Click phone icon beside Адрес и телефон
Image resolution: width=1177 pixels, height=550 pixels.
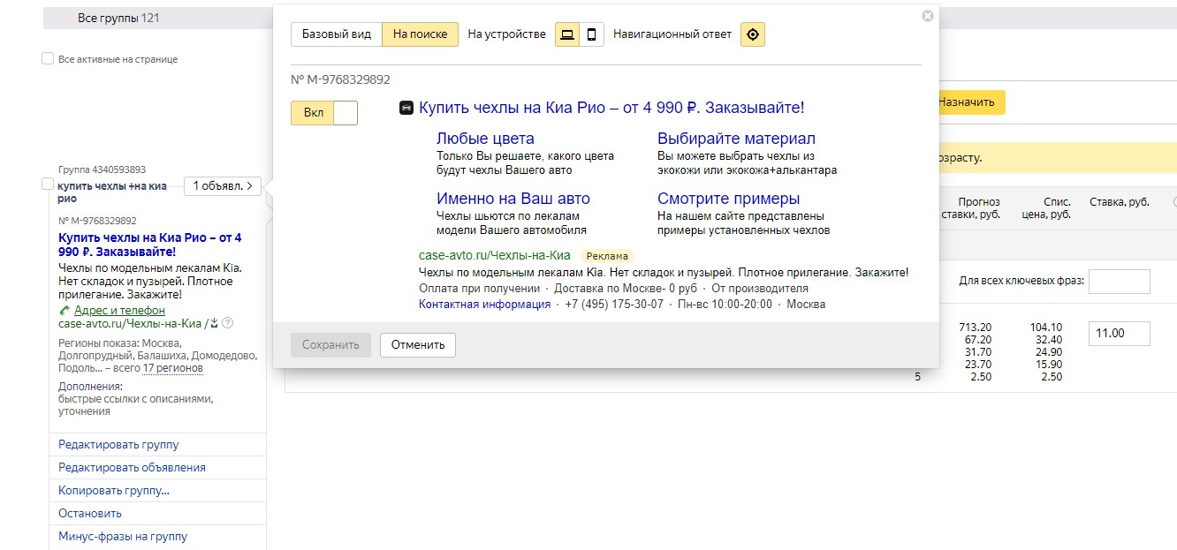(64, 311)
